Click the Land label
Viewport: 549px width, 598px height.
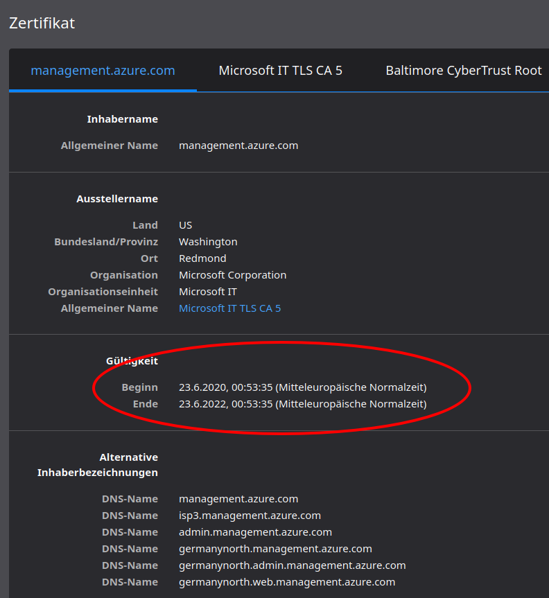[x=145, y=225]
